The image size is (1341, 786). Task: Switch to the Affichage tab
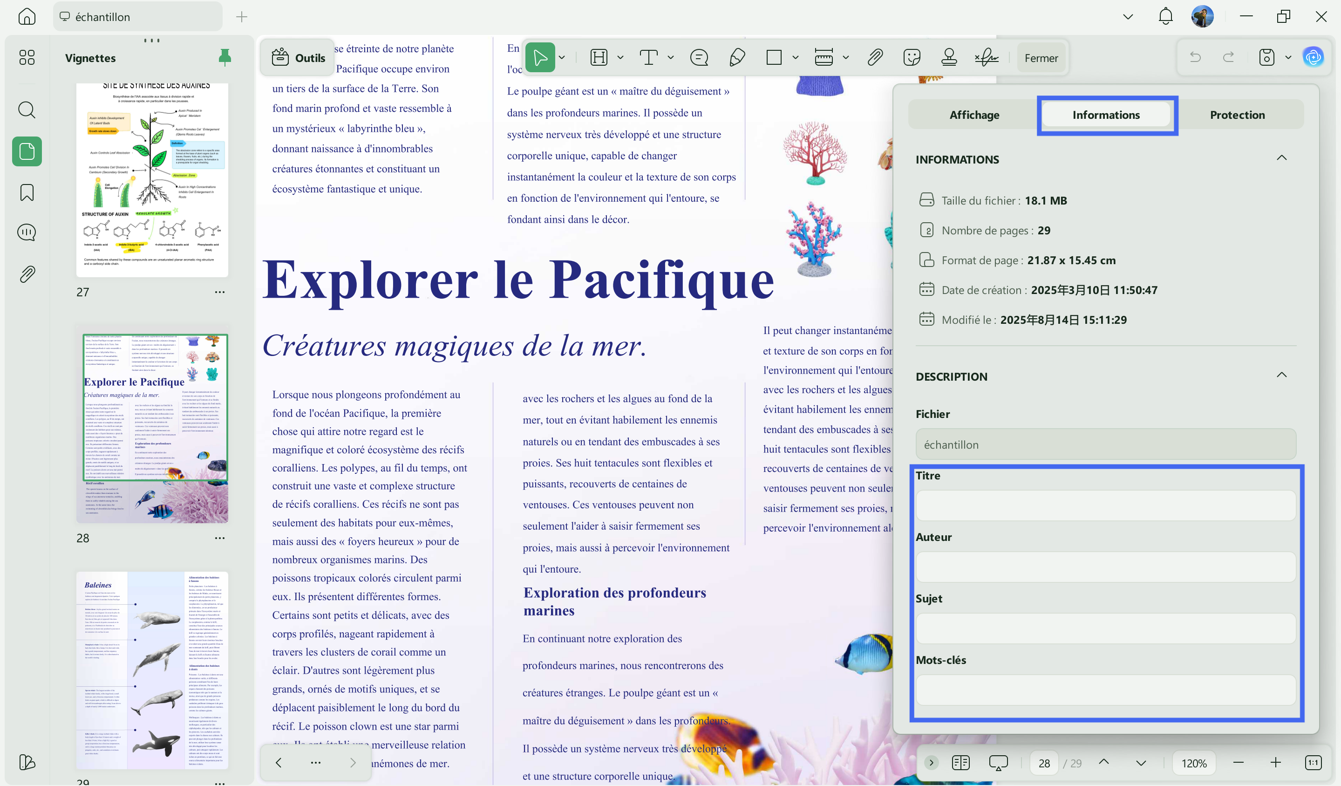[974, 115]
